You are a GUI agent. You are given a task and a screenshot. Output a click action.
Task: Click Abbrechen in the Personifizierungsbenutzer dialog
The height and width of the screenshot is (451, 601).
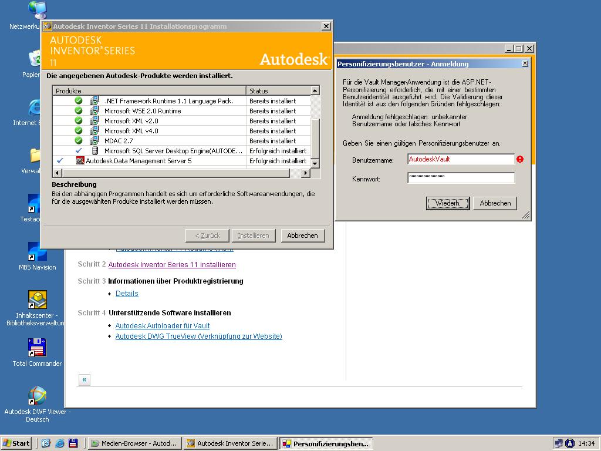tap(495, 203)
